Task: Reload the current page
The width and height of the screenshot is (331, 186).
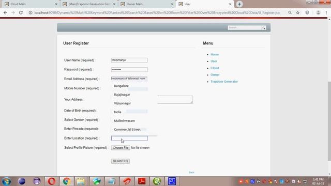Action: coord(21,12)
